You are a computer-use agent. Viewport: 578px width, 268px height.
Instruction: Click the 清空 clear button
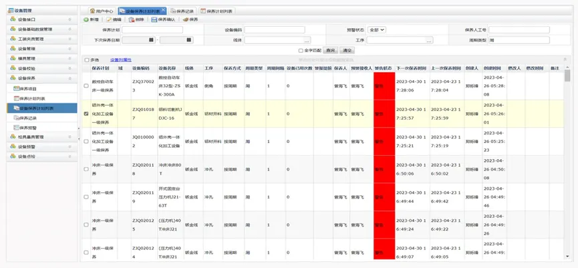[x=347, y=51]
